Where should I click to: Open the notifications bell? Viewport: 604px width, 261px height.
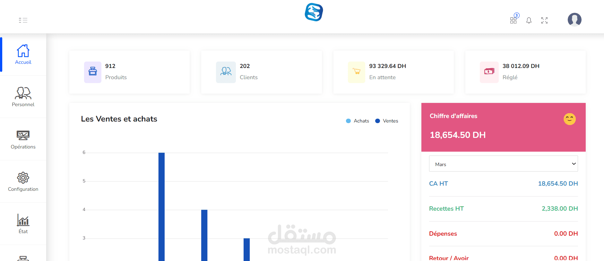(529, 21)
